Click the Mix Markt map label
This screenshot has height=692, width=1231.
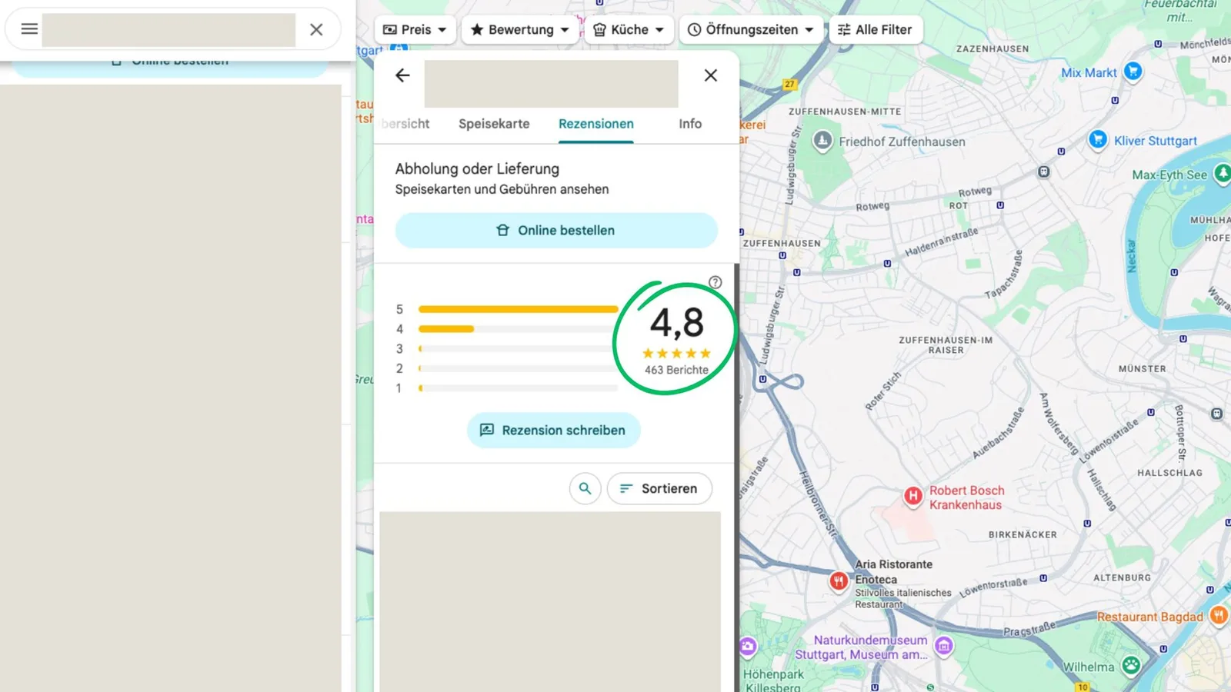point(1089,72)
